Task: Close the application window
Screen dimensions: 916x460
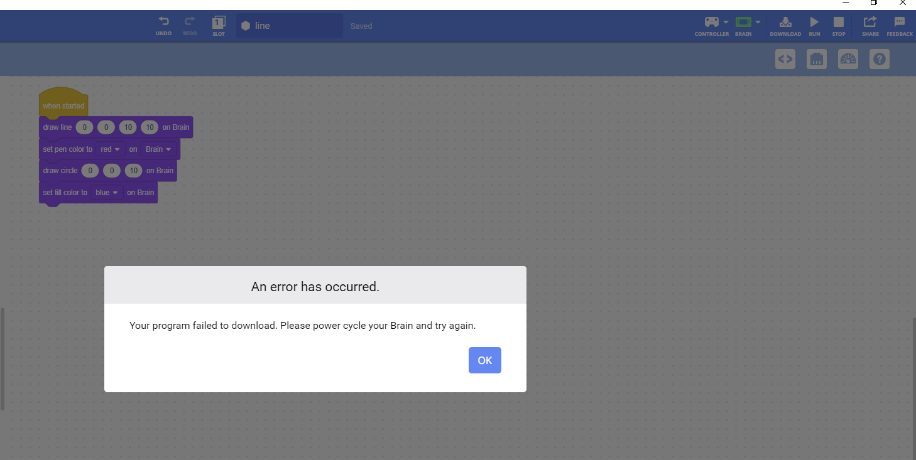Action: pos(902,3)
